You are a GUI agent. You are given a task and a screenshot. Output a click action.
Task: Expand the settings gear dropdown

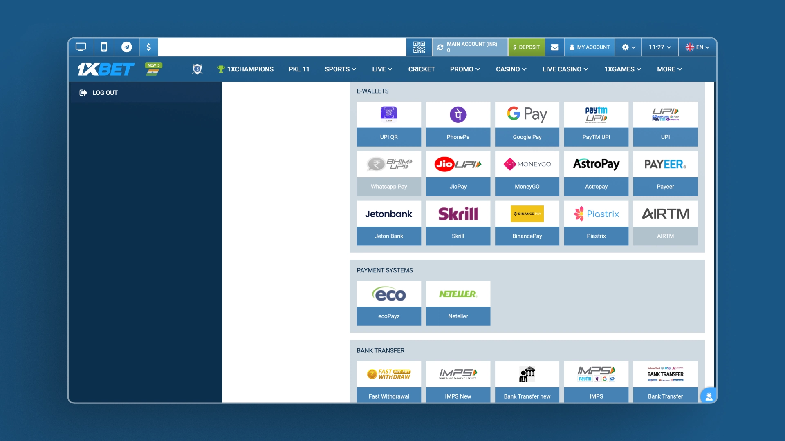628,47
